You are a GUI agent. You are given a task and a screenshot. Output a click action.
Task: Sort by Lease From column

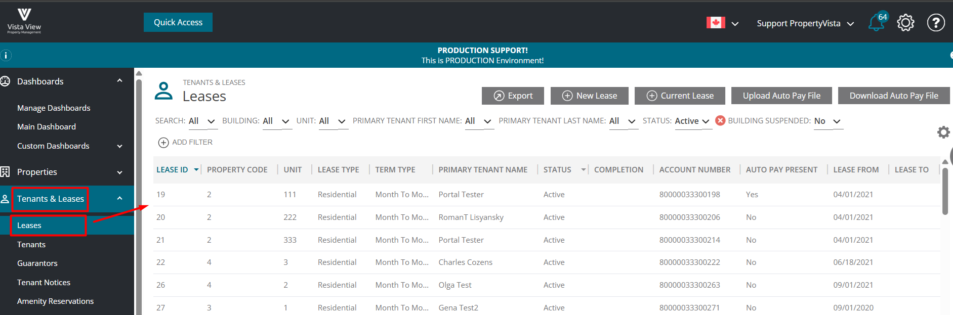856,170
